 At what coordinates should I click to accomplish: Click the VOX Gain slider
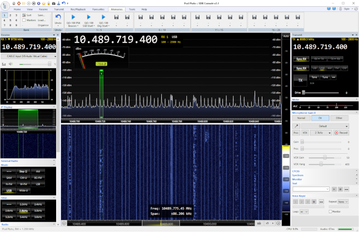[x=324, y=158]
